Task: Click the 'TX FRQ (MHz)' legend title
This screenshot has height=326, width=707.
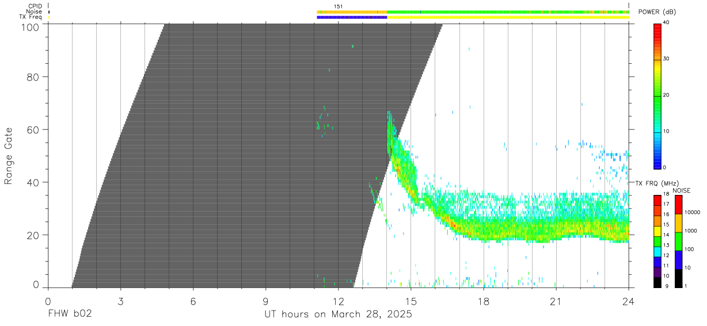Action: click(x=656, y=183)
